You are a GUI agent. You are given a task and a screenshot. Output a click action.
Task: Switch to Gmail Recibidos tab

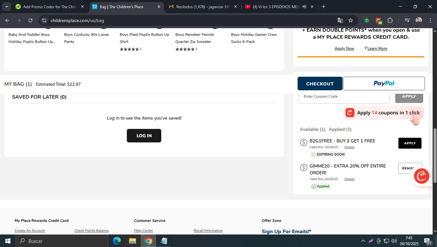(x=202, y=7)
